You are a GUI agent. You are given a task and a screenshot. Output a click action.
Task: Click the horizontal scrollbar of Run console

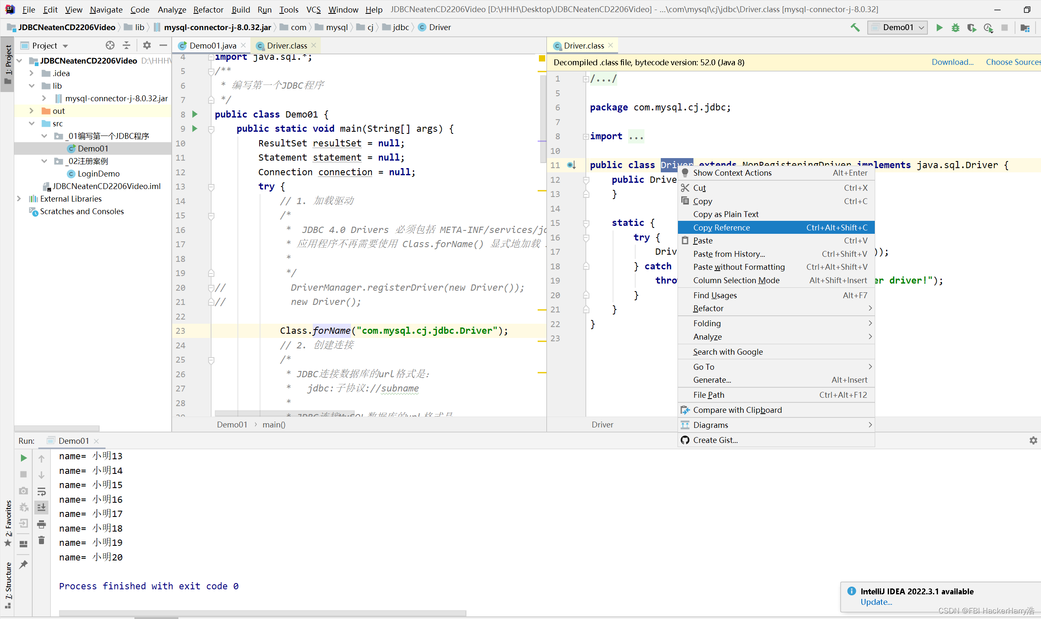263,613
